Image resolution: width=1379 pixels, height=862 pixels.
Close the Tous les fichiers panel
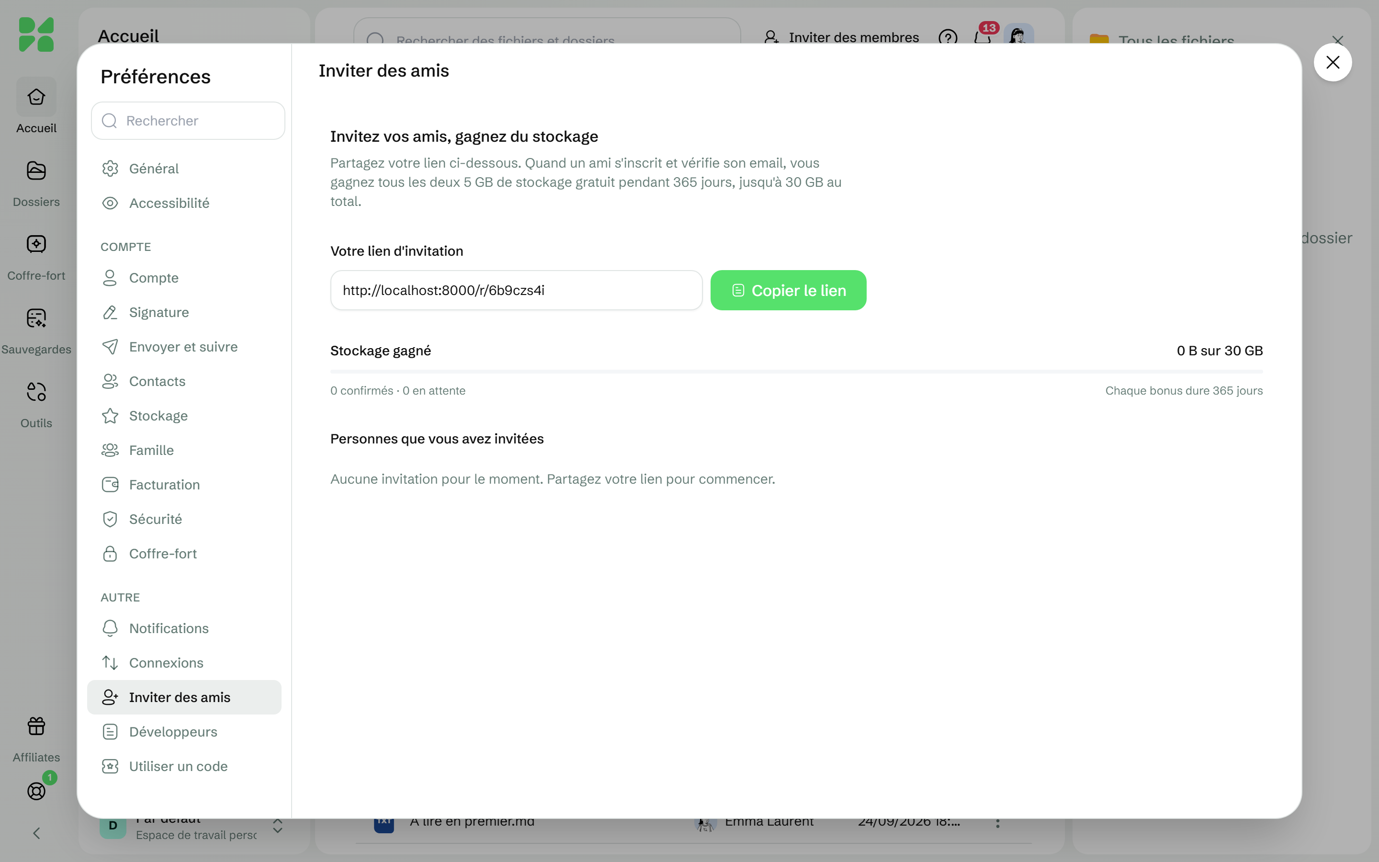[1337, 40]
